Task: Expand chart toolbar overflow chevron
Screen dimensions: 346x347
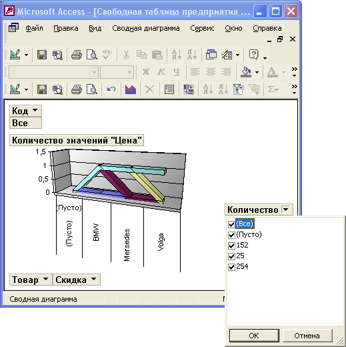Action: click(x=295, y=89)
